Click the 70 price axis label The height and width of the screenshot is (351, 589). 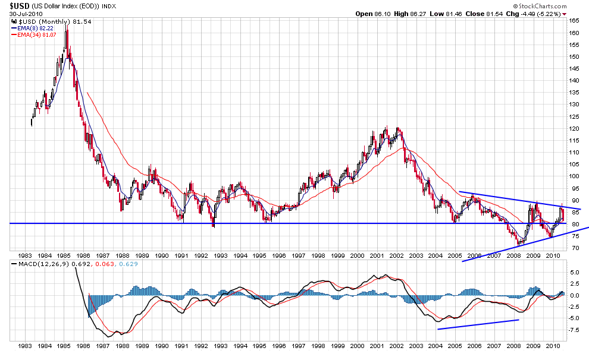[x=575, y=248]
